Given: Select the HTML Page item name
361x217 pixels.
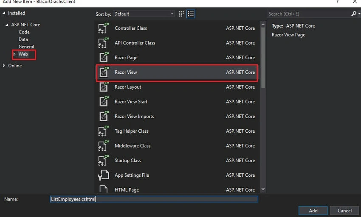Looking at the screenshot, I should [127, 190].
